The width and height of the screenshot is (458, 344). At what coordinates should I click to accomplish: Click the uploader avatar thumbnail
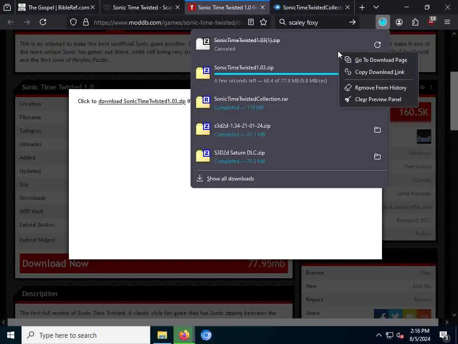tap(424, 137)
